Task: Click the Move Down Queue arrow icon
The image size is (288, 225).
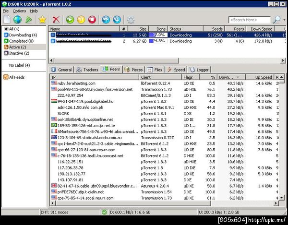Action: [117, 20]
